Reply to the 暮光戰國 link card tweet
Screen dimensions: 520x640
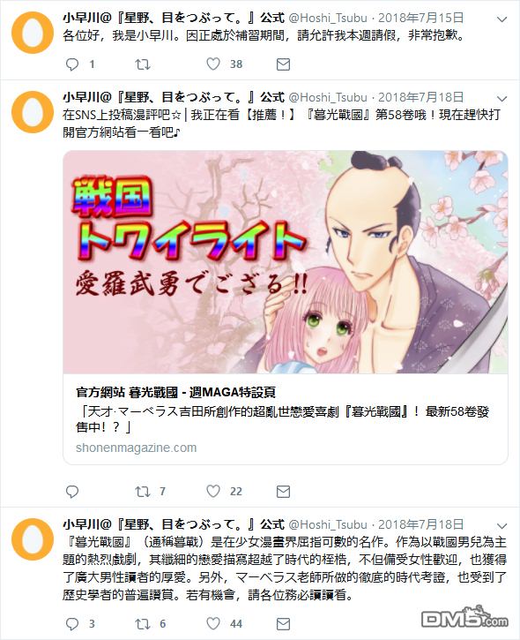tap(72, 492)
